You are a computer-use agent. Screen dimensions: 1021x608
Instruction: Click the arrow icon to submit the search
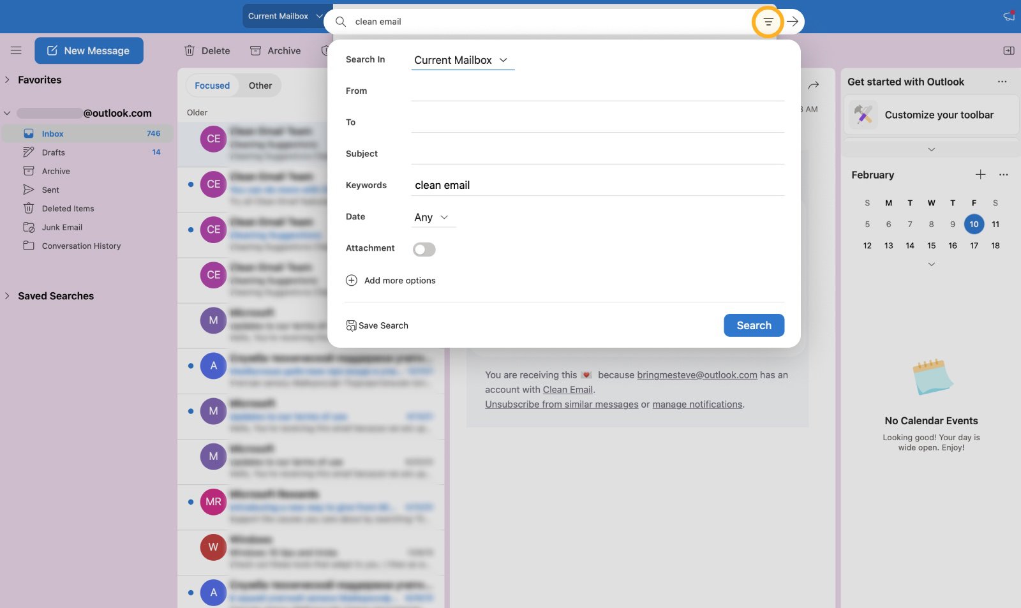792,21
